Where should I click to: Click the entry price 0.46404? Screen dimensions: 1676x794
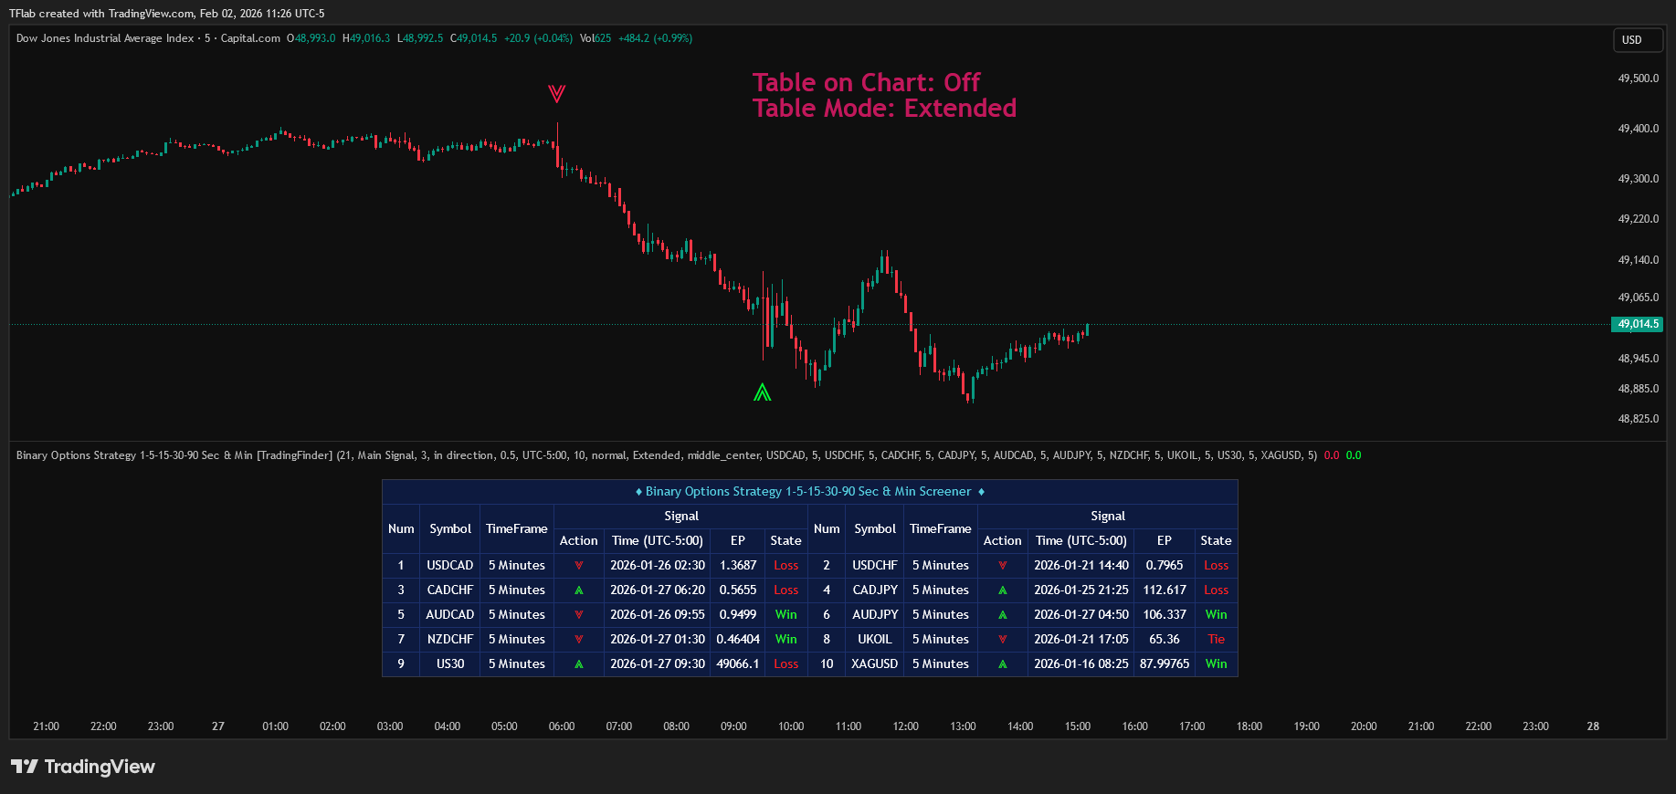738,640
